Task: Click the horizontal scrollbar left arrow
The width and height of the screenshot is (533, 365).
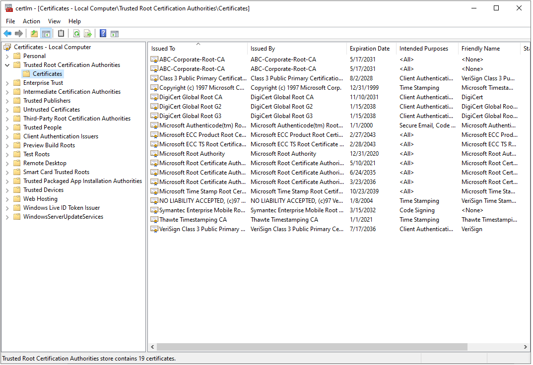Action: point(152,347)
